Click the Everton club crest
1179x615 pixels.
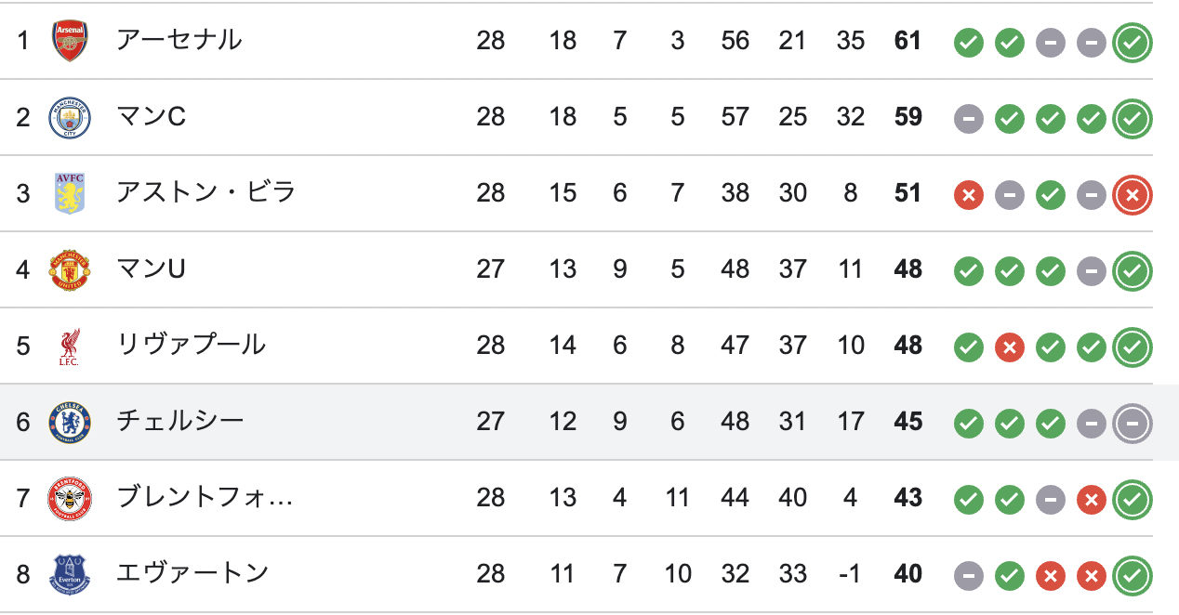click(x=70, y=574)
